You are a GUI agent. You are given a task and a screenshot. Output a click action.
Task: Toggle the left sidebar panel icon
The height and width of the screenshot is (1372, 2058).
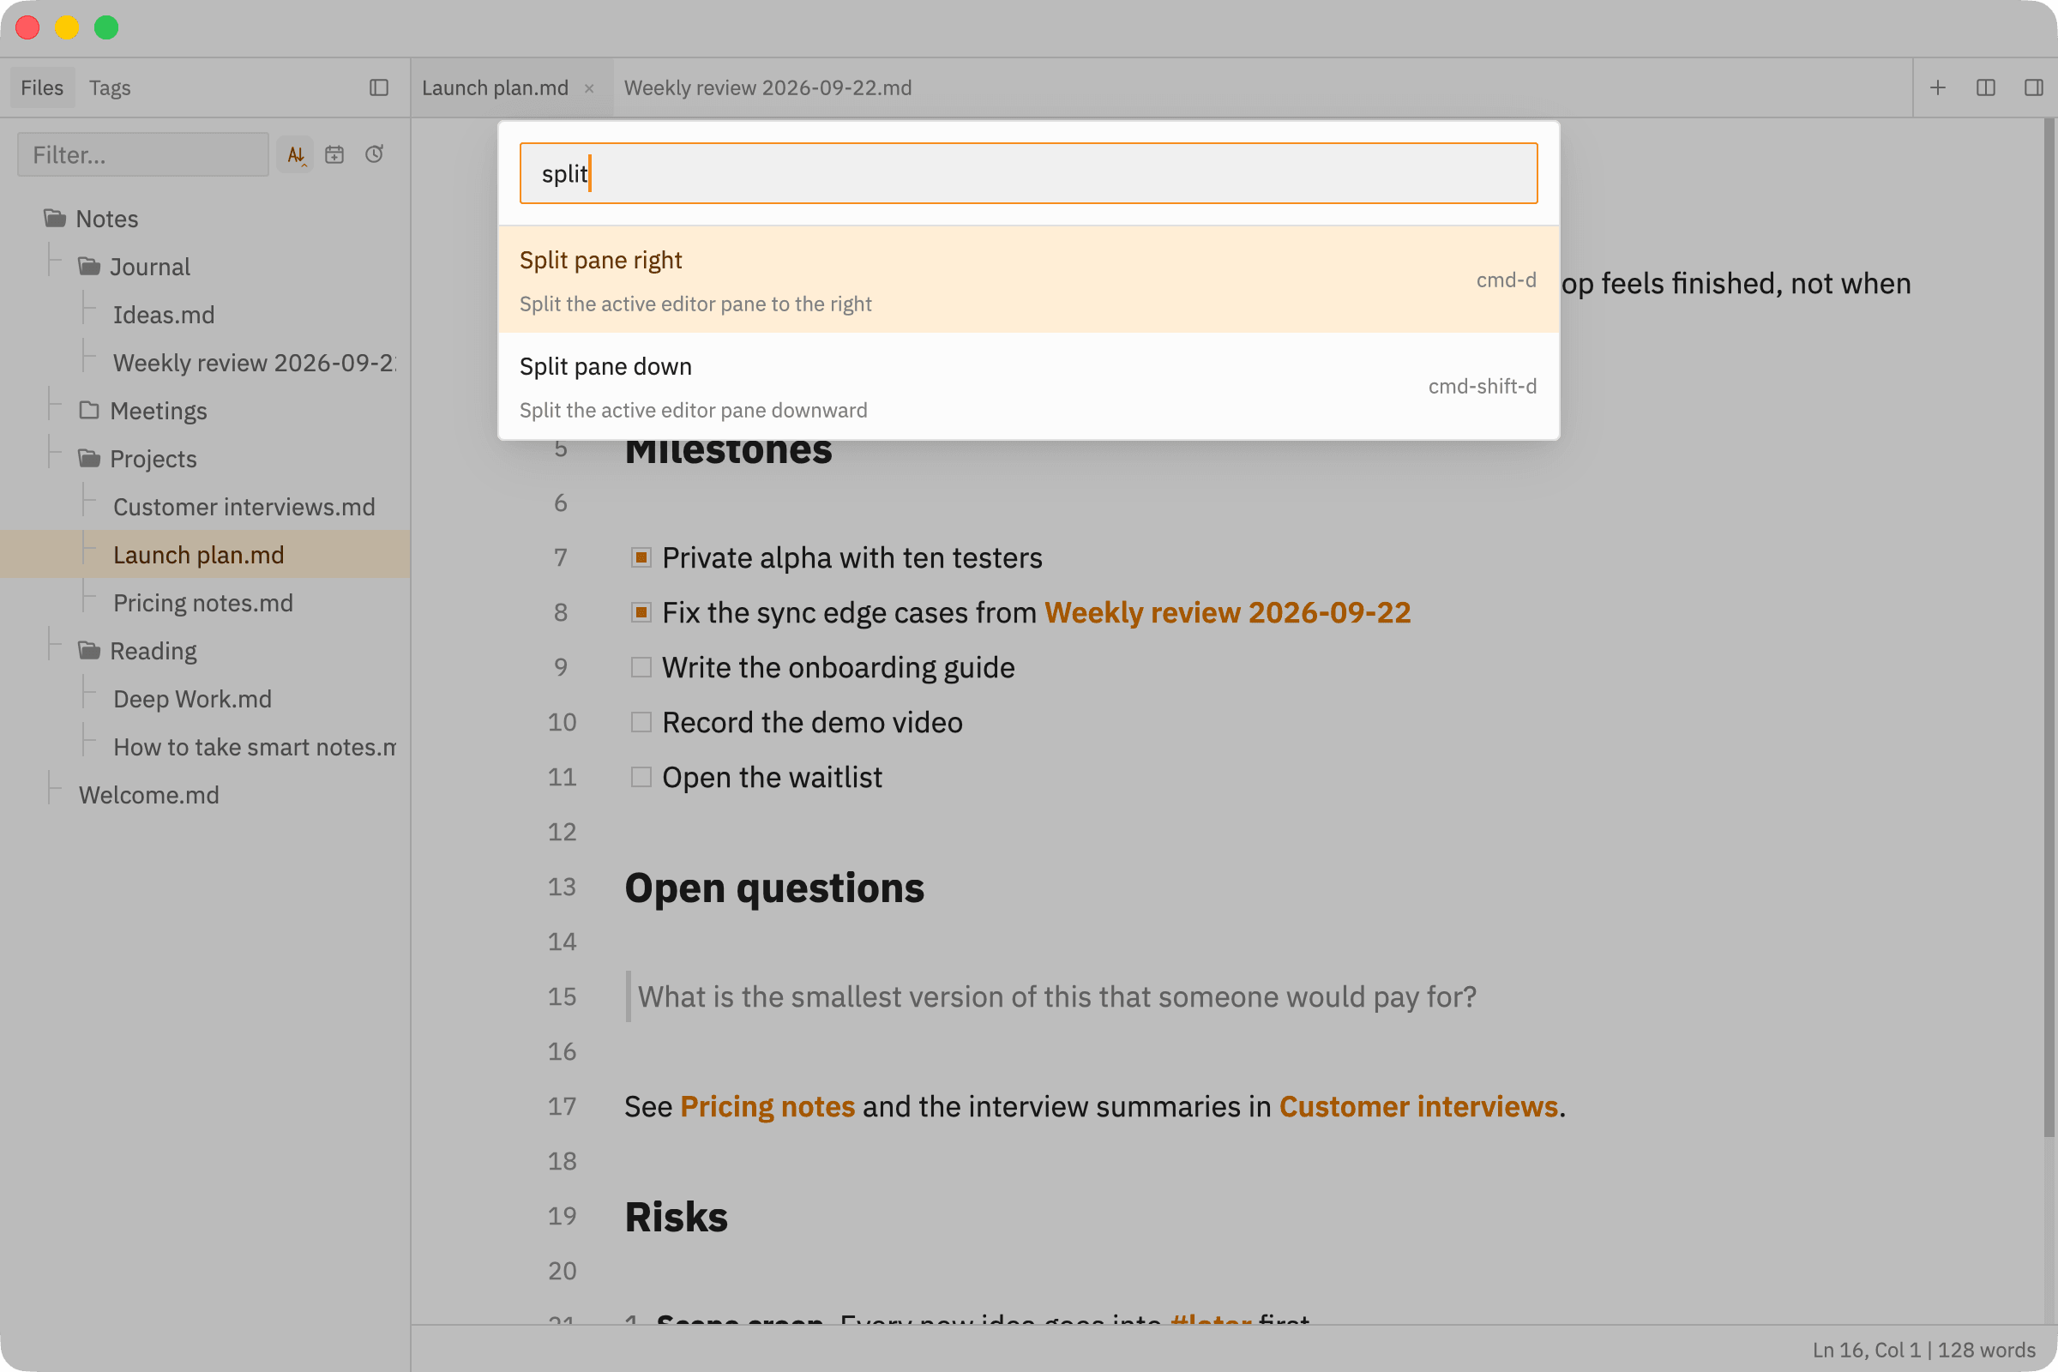point(379,87)
